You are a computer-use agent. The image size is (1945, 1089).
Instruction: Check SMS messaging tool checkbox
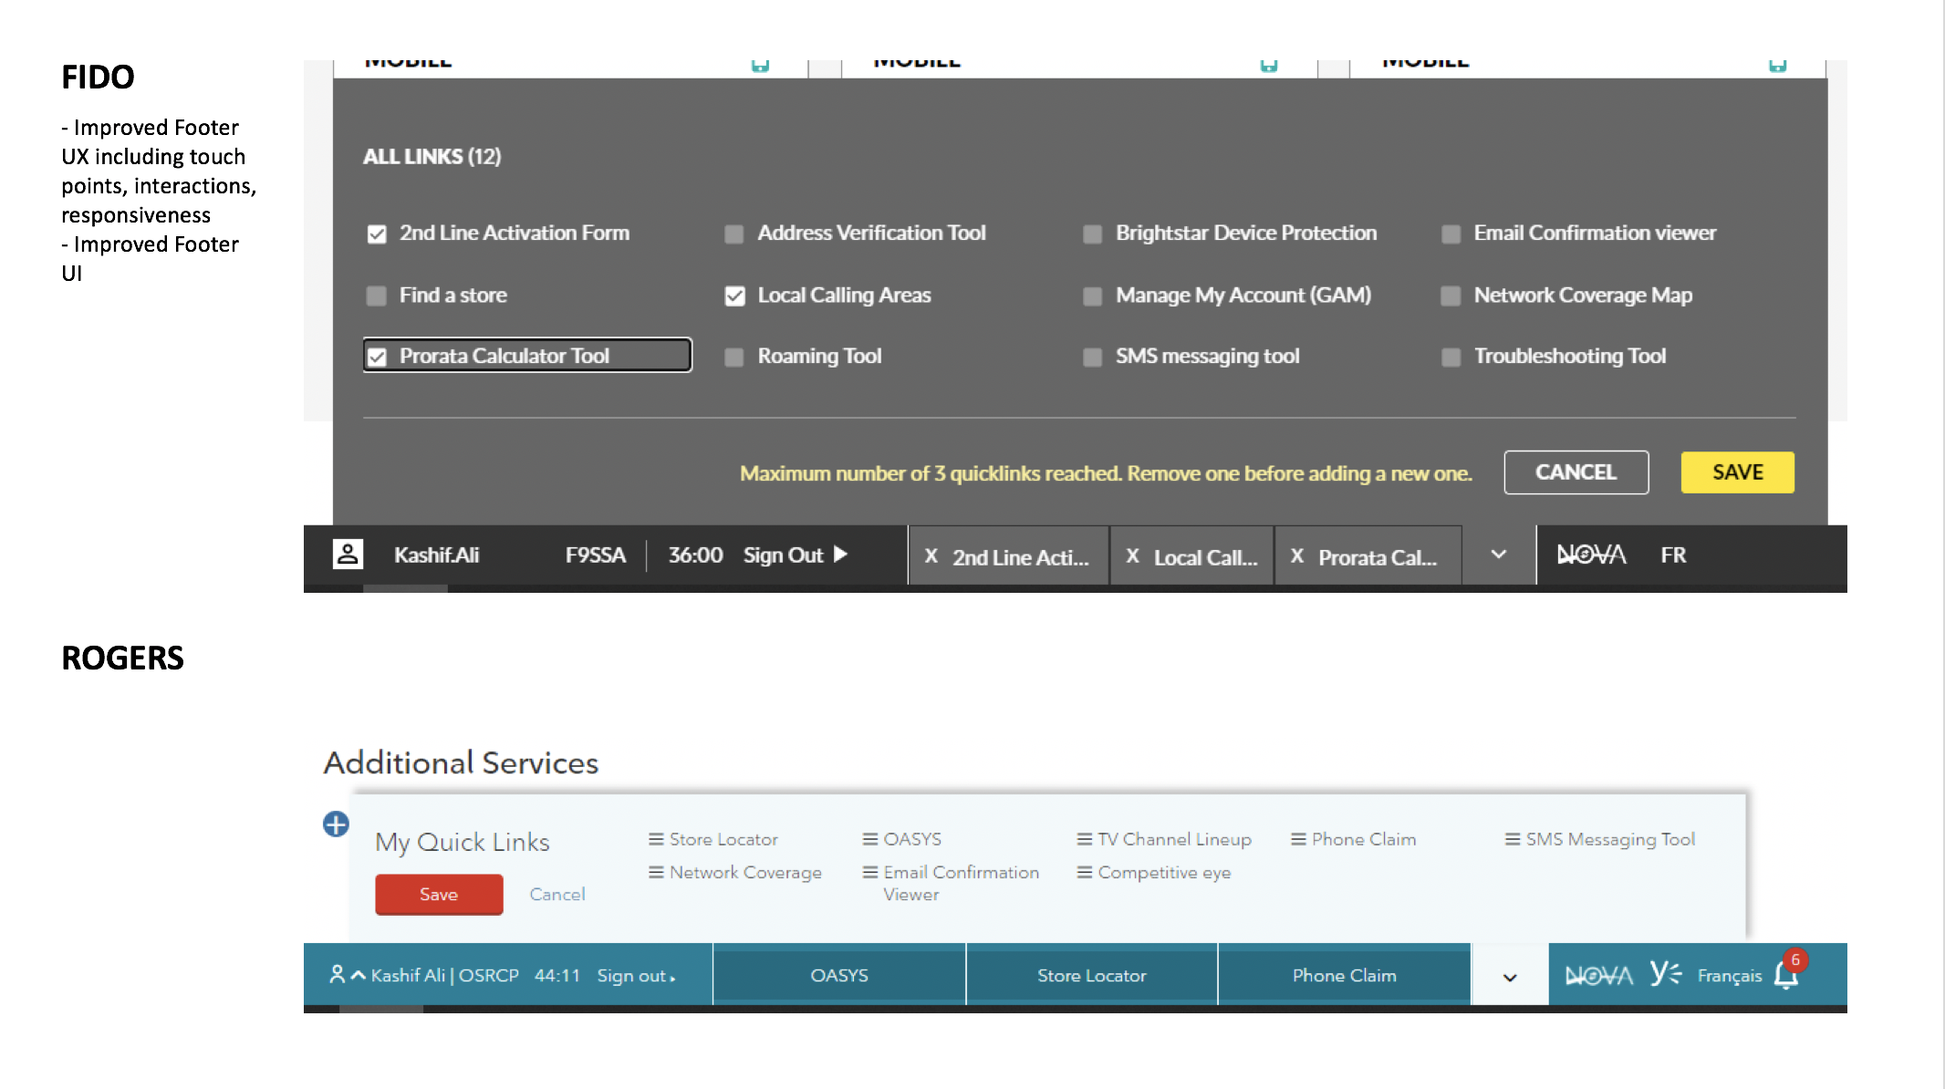tap(1092, 357)
